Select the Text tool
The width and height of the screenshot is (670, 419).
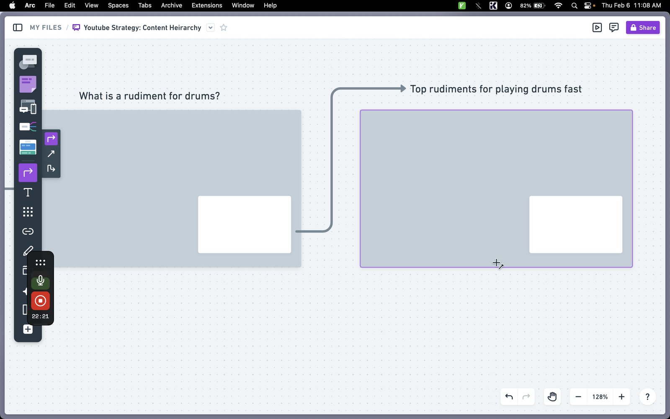coord(28,192)
